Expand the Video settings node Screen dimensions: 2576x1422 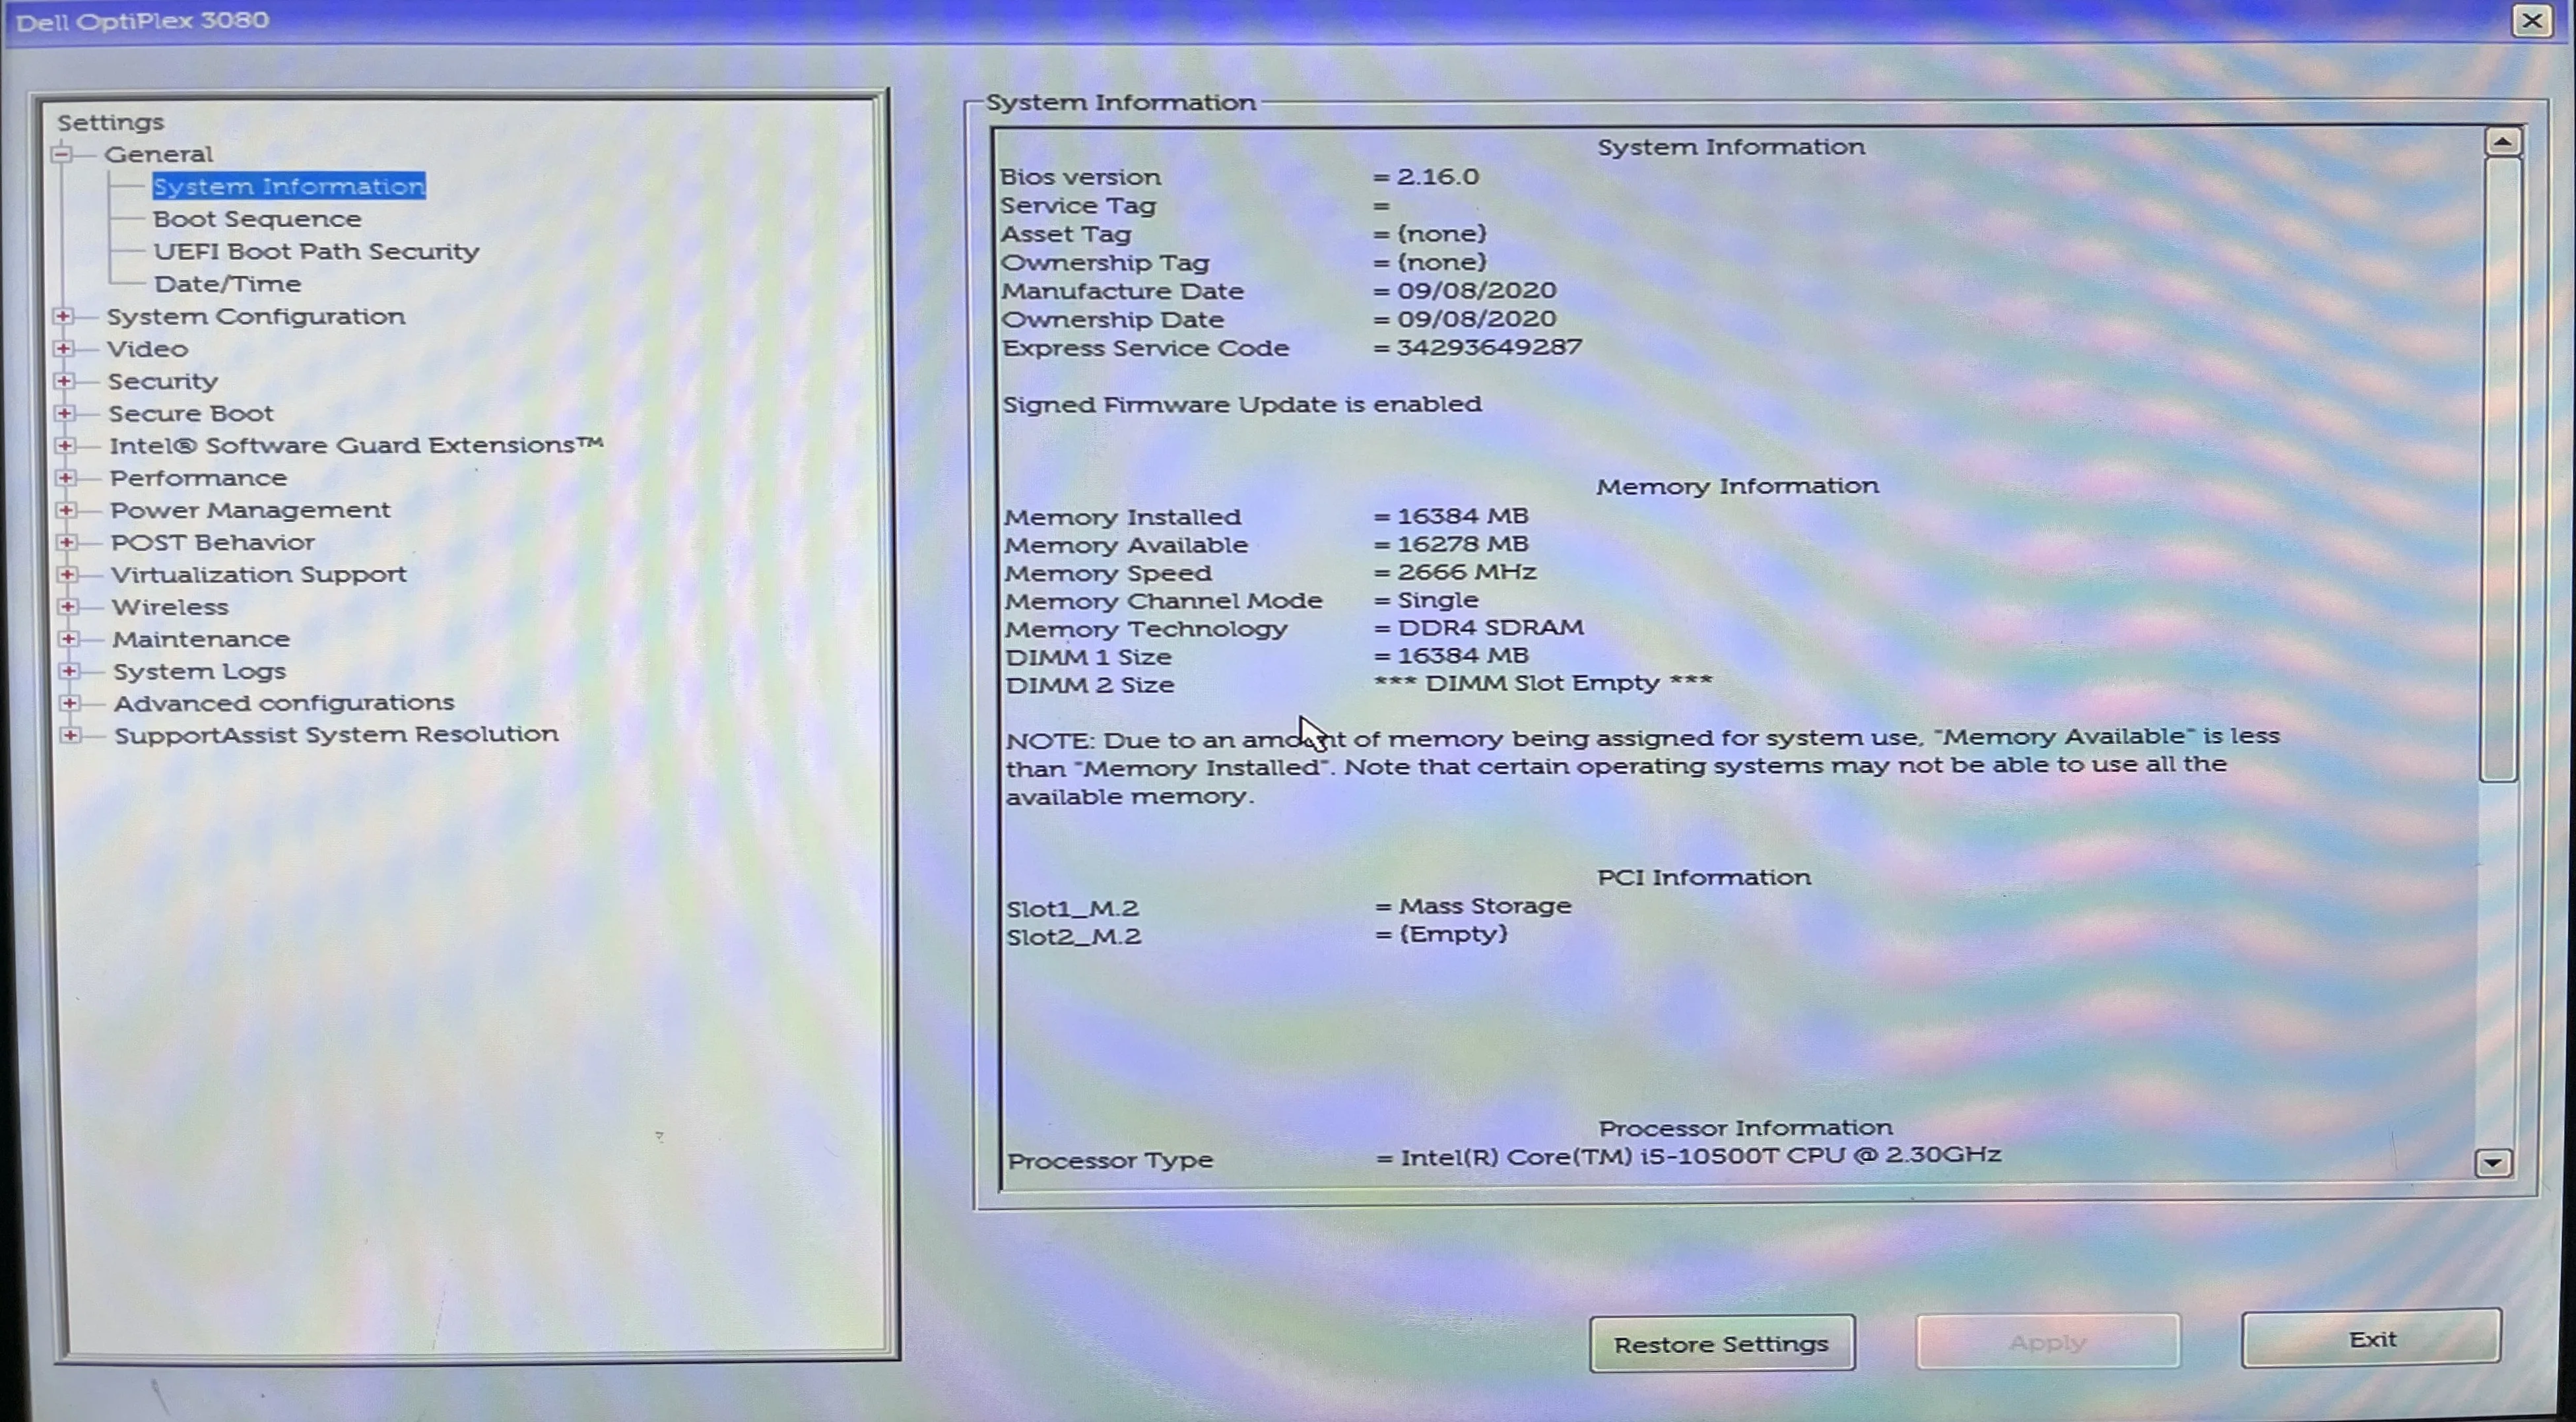(64, 348)
